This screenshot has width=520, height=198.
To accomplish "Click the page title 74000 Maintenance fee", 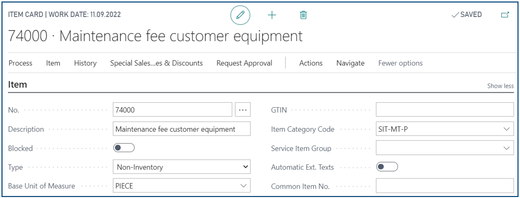I will coord(155,36).
